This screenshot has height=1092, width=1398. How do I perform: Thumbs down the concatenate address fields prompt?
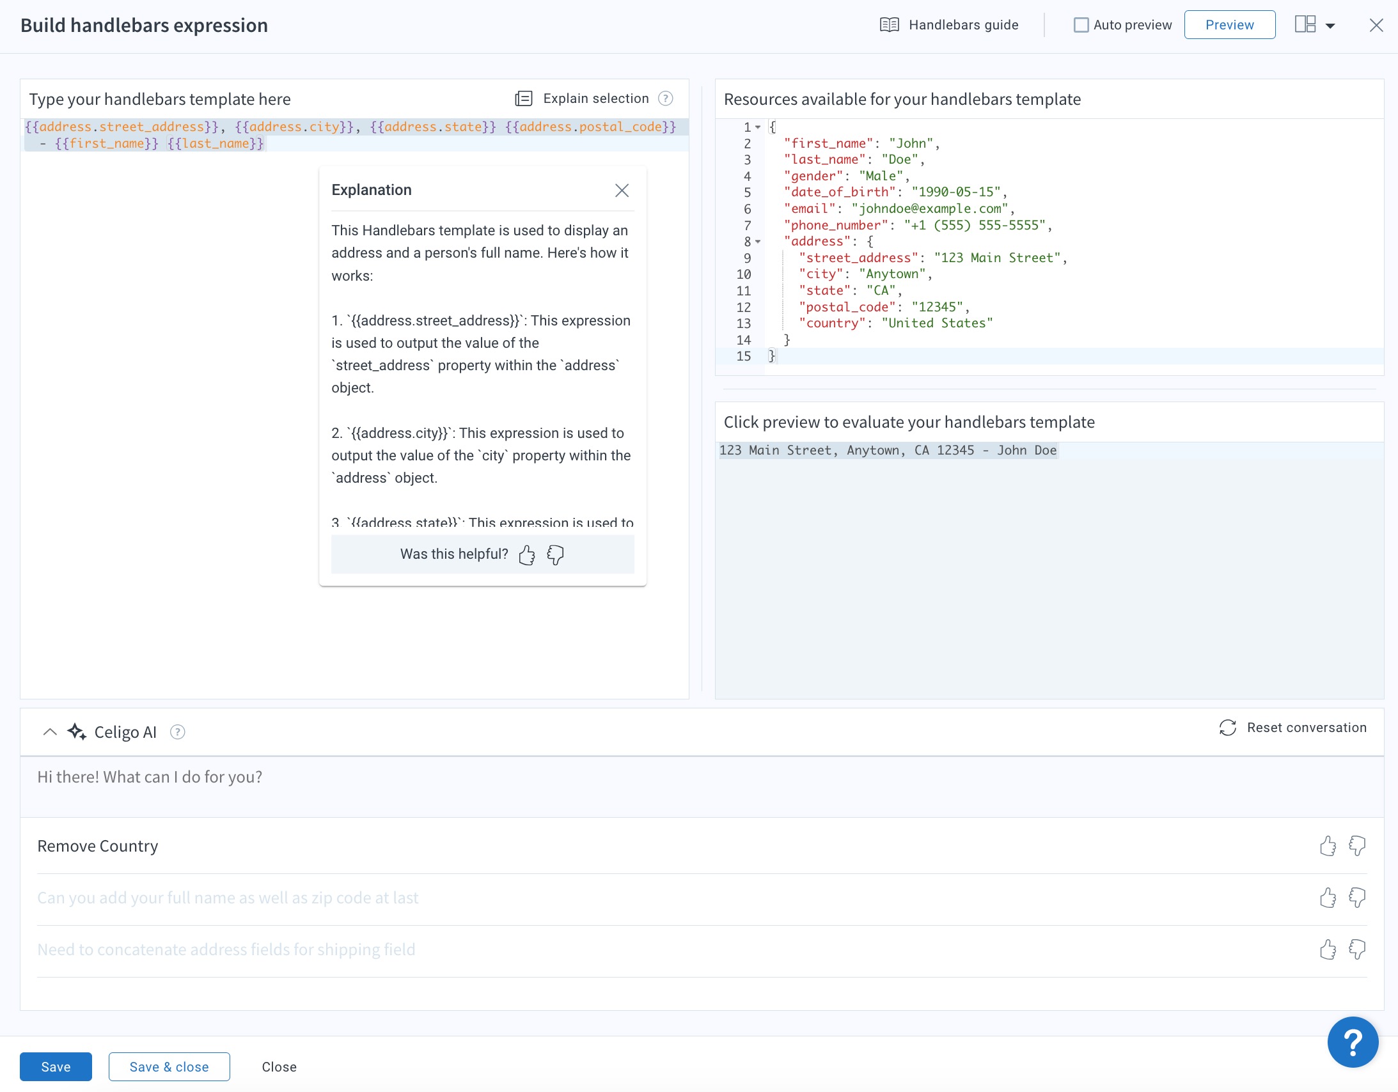[x=1357, y=949]
